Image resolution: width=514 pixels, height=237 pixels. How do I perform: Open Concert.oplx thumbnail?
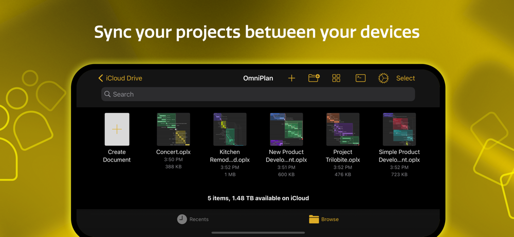click(173, 129)
